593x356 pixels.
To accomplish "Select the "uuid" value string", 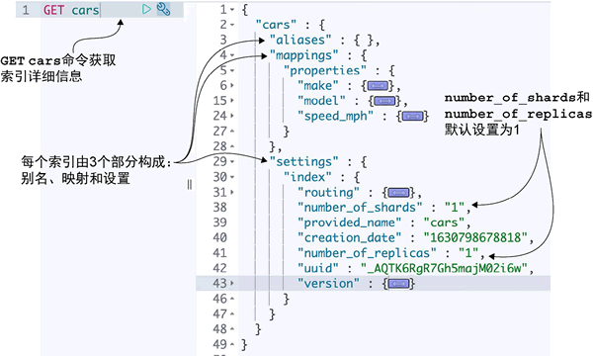I will click(x=444, y=268).
